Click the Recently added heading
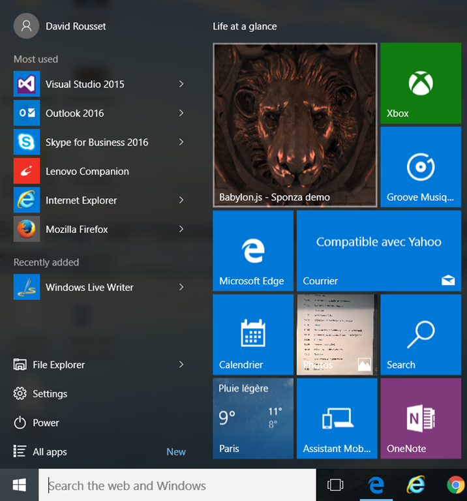The width and height of the screenshot is (467, 501). (x=46, y=262)
